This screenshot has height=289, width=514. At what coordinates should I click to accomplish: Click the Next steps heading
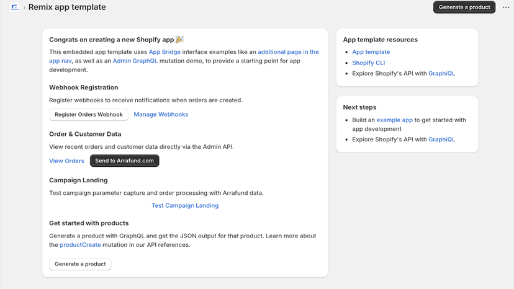point(359,107)
